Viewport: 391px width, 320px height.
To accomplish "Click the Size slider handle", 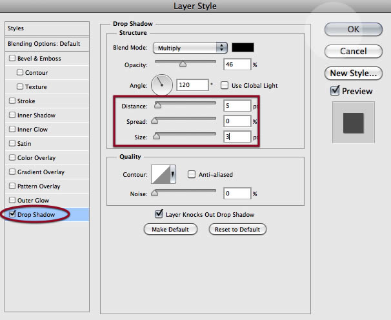I will pos(156,136).
